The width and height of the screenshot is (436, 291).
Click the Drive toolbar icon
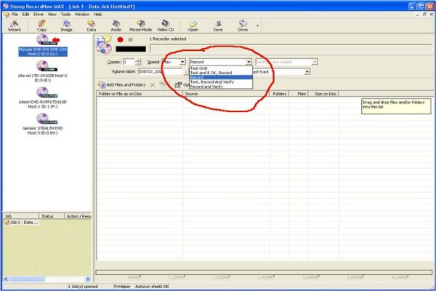point(243,26)
